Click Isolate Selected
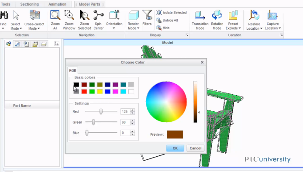 pyautogui.click(x=172, y=13)
